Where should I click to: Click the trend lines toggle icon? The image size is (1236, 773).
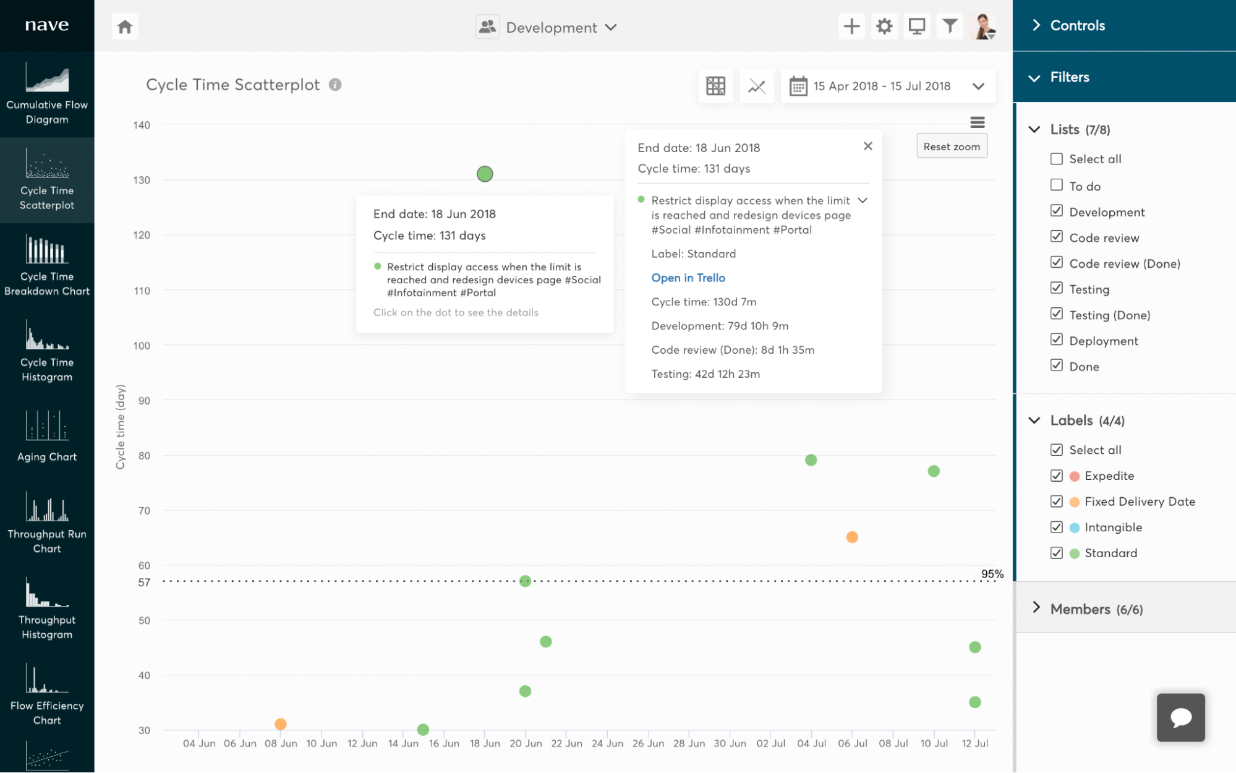756,86
